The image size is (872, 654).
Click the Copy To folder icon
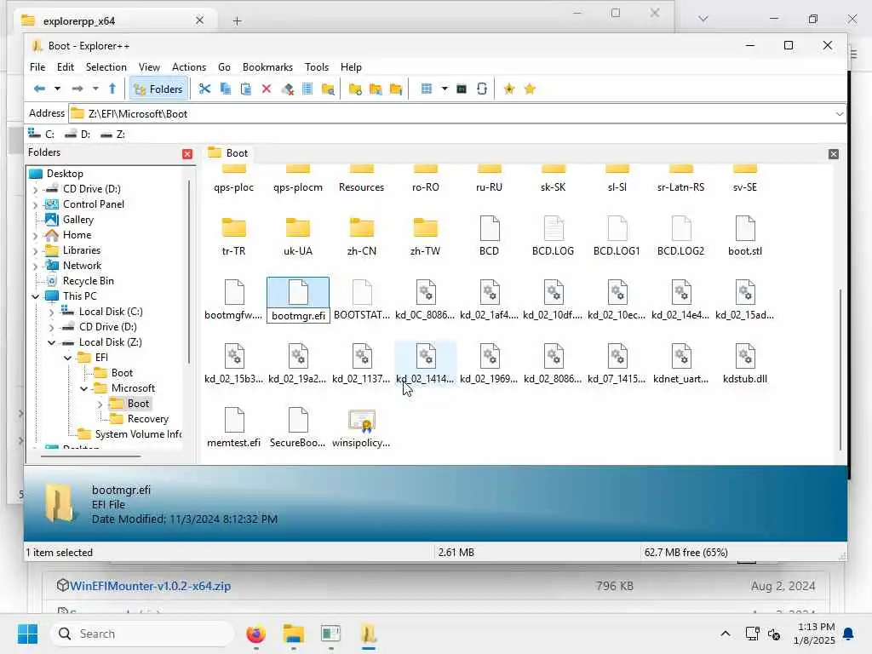376,89
